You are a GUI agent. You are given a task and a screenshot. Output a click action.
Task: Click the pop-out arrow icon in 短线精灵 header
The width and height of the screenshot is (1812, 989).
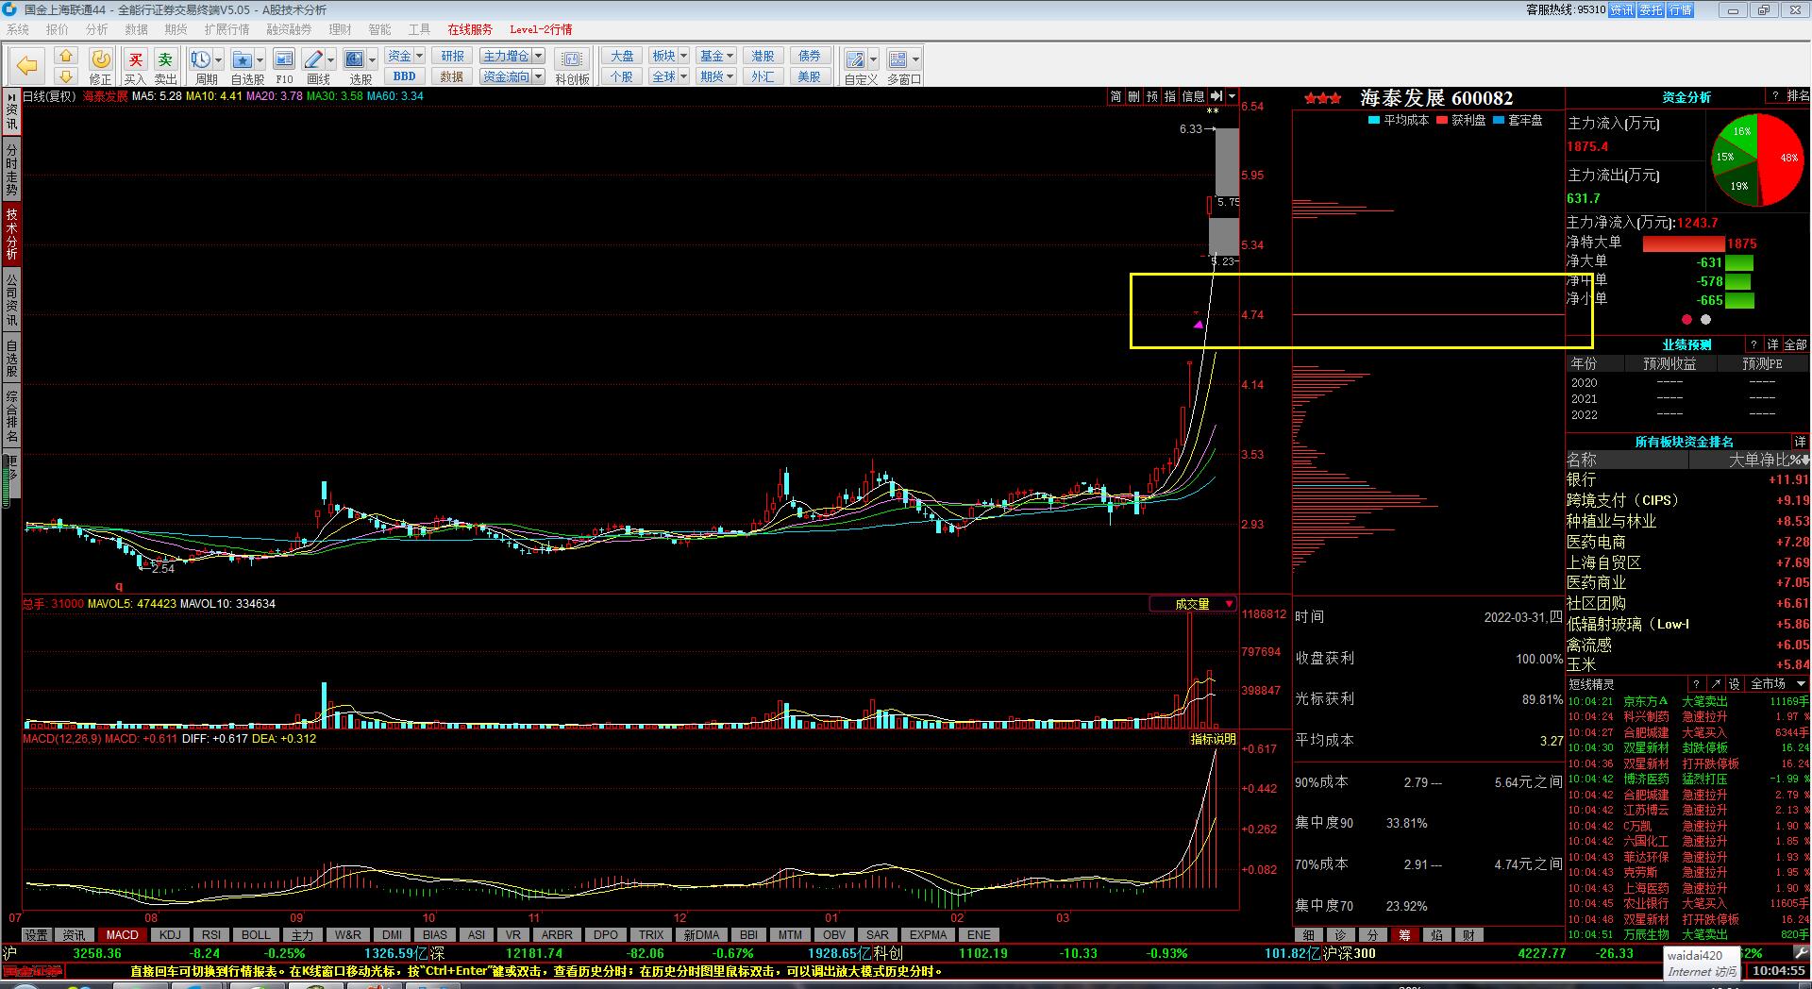[1715, 683]
